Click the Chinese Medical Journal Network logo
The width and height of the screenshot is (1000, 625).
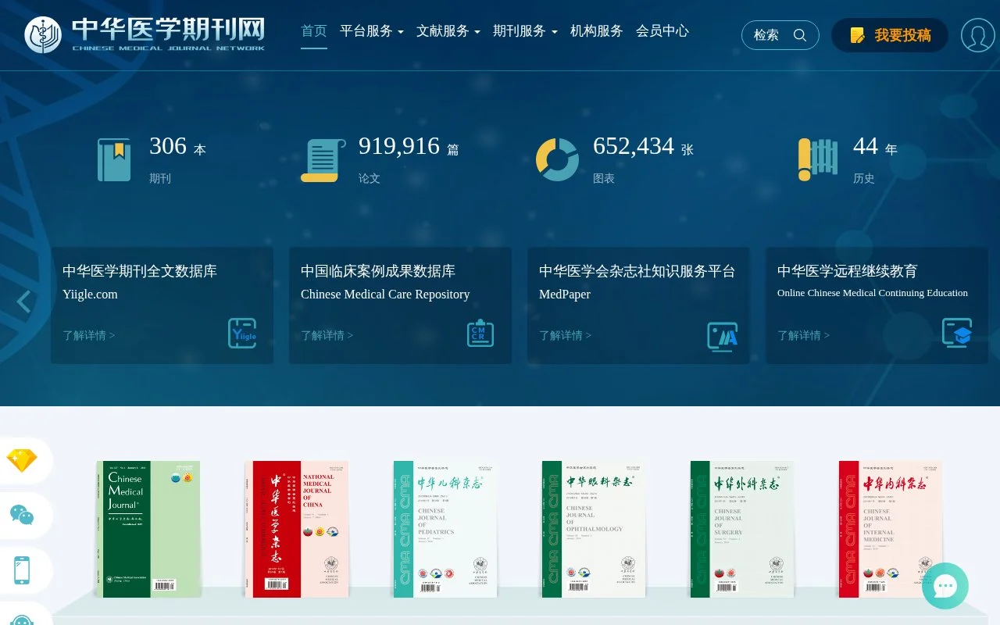[x=145, y=34]
